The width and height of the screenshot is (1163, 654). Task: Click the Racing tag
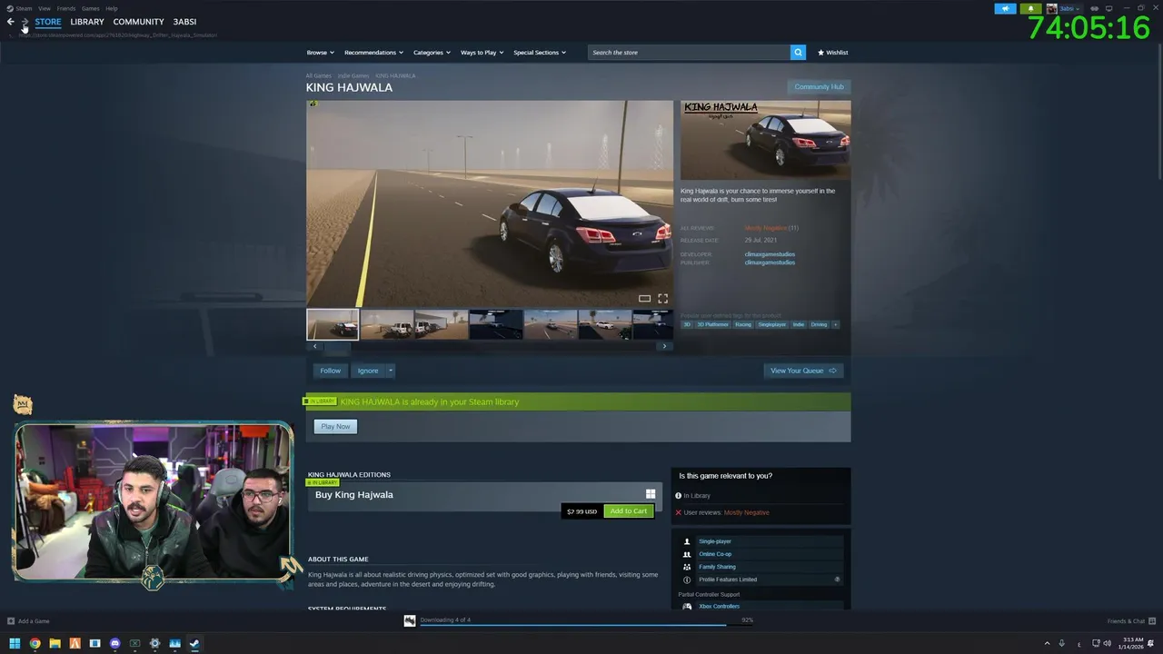click(x=743, y=324)
